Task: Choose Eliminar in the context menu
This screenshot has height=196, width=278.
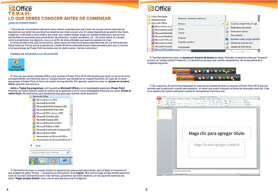Action: tap(182, 38)
